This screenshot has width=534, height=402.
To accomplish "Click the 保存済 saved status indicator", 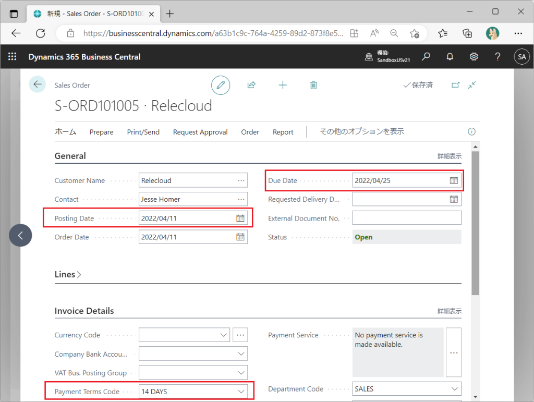I will click(x=418, y=85).
